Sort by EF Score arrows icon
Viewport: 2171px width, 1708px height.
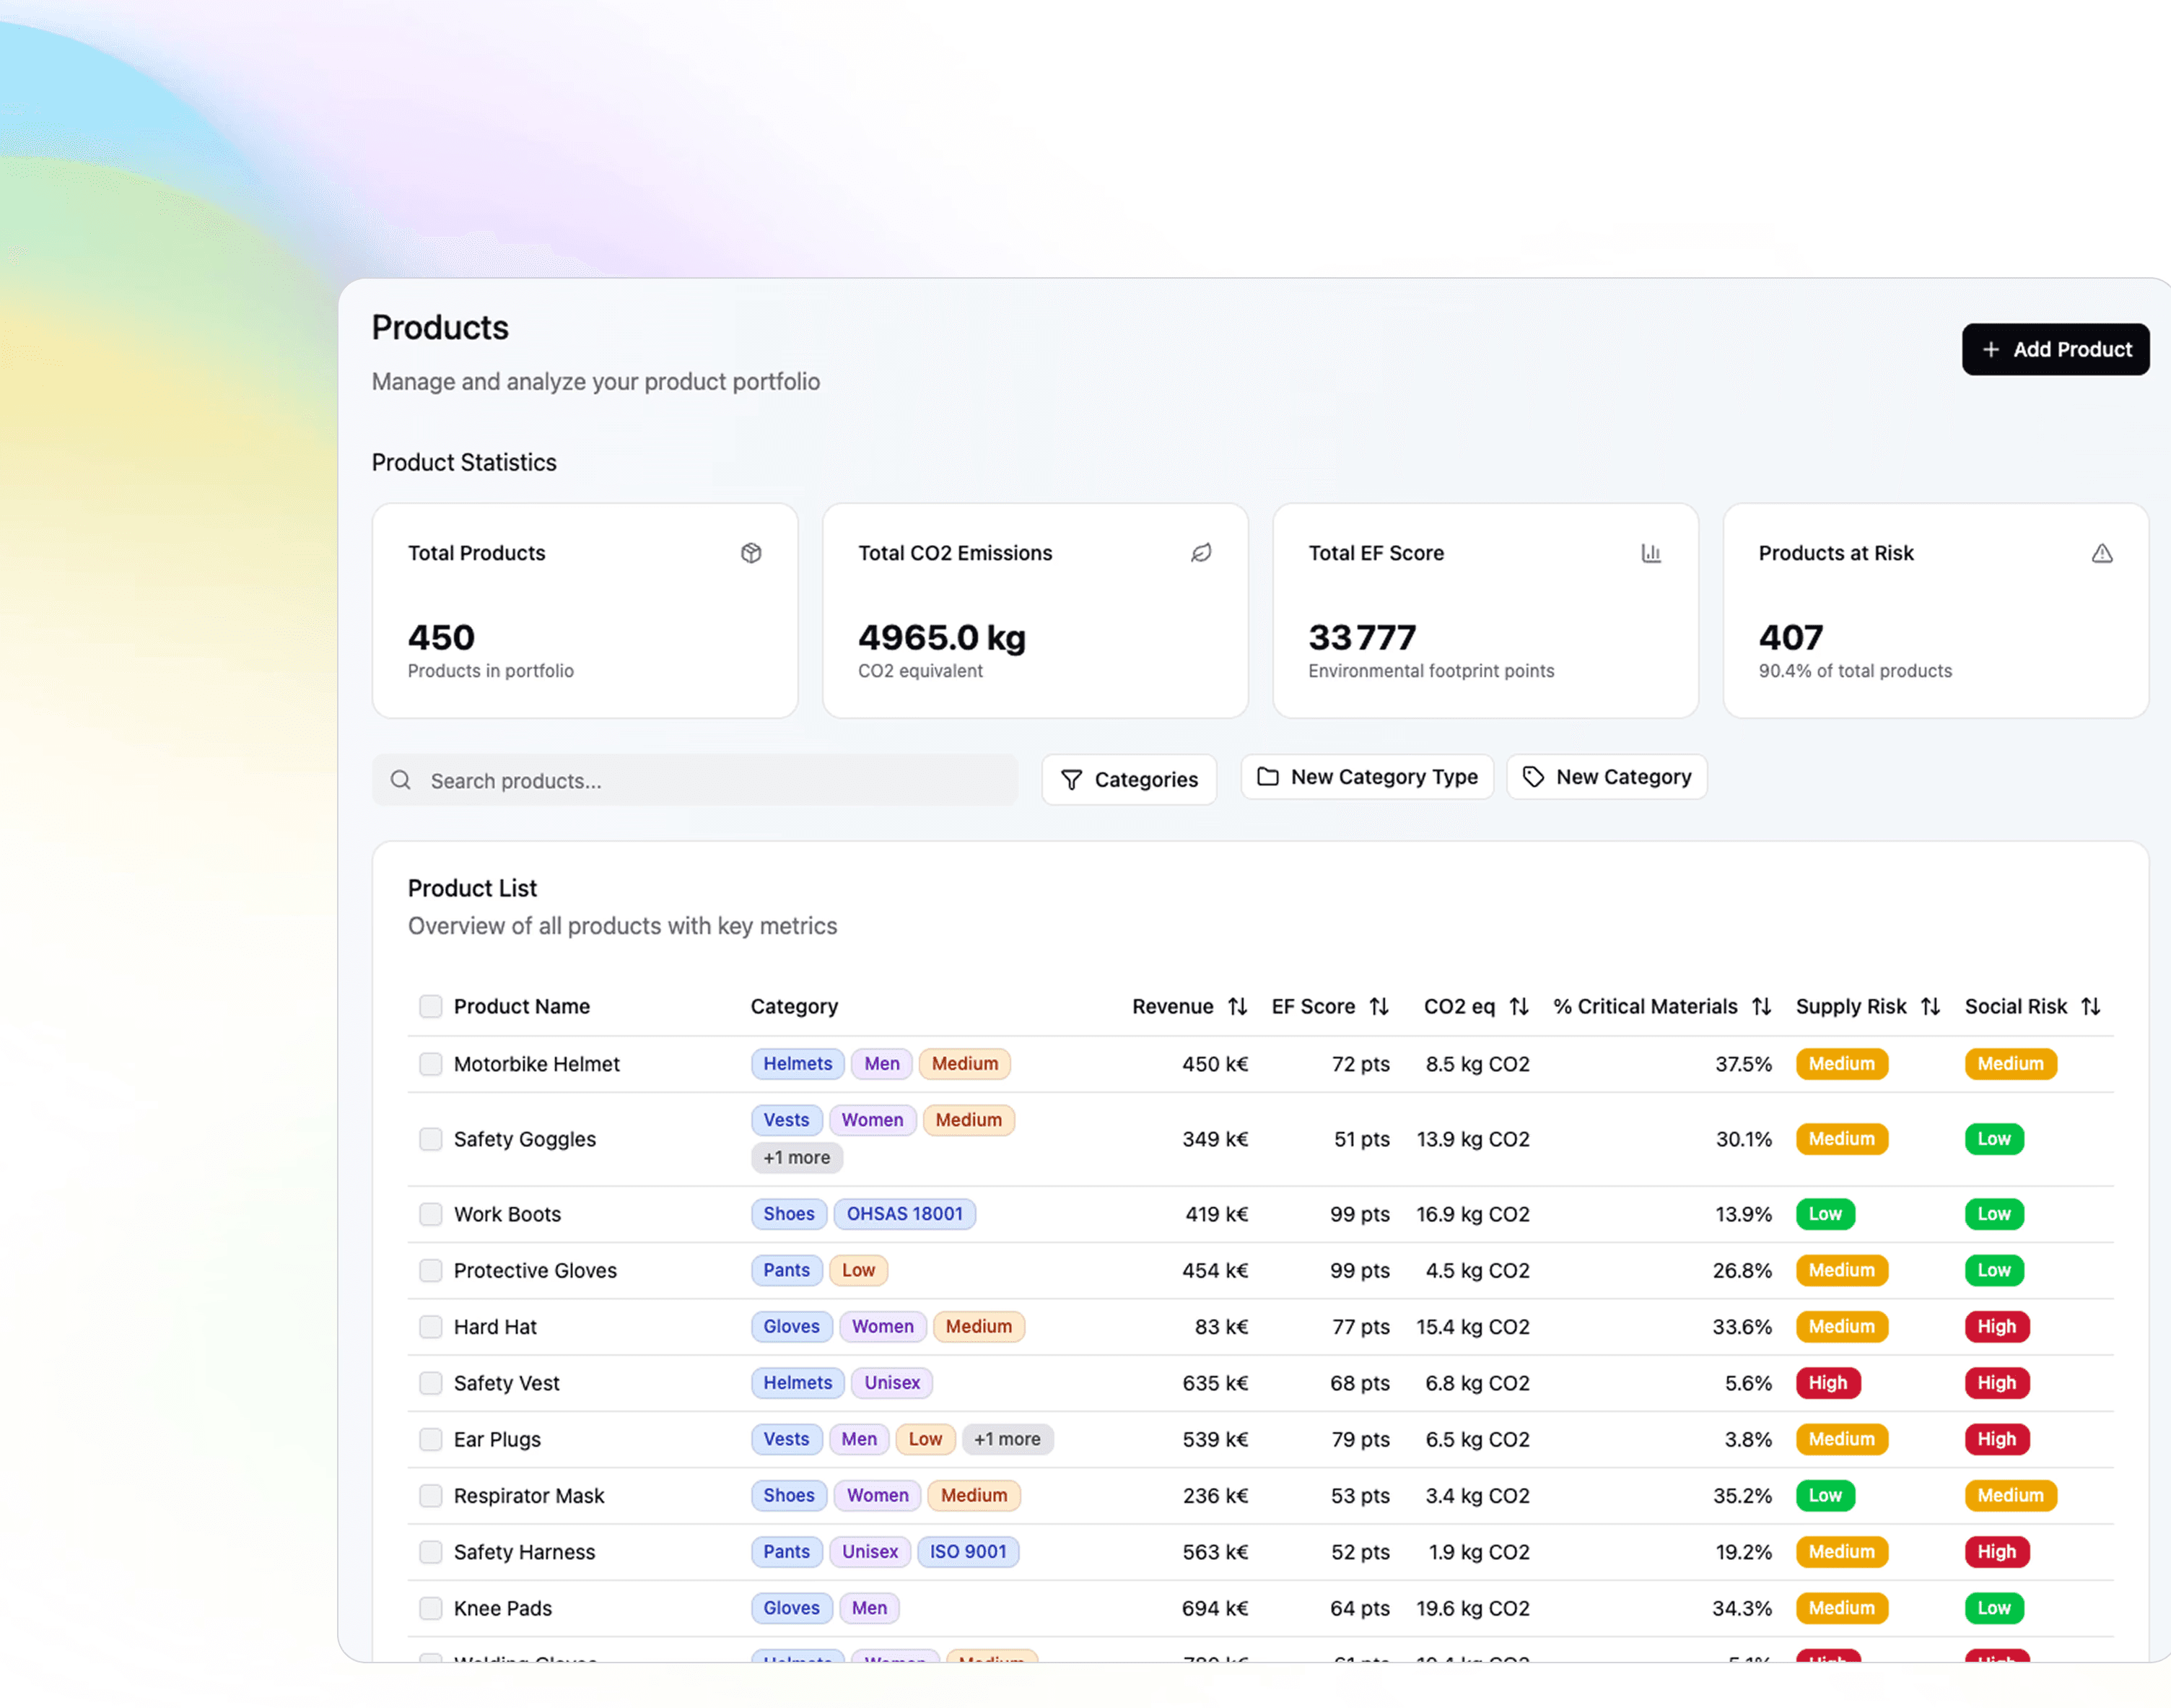1379,1006
